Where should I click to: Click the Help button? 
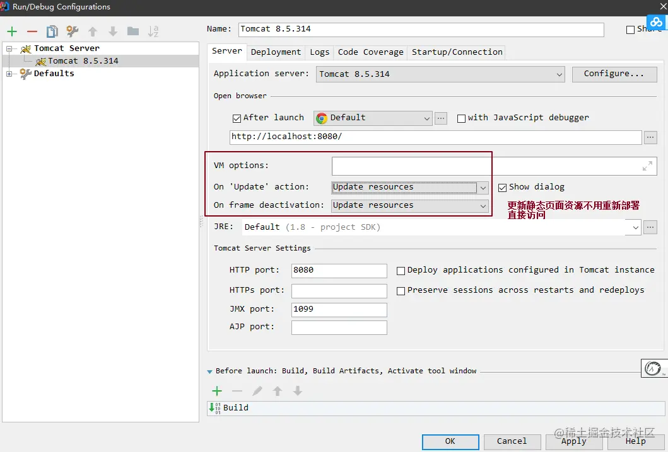point(636,442)
